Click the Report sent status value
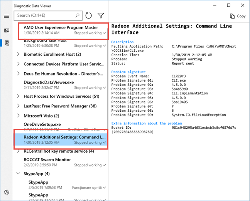 (183, 63)
